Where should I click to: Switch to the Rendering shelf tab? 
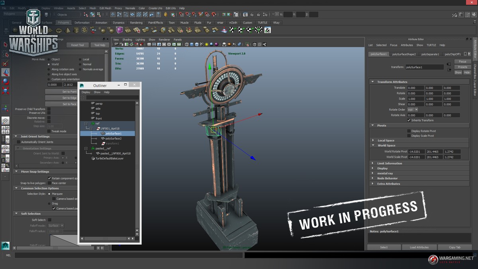[136, 23]
